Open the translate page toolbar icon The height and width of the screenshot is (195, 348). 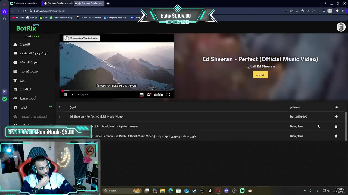click(x=302, y=11)
